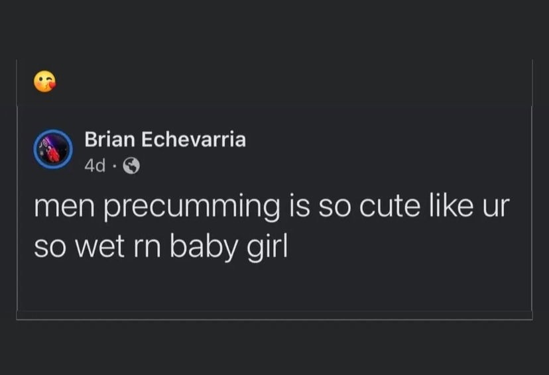The width and height of the screenshot is (549, 375).
Task: Click the words "baby girl" in the post
Action: pyautogui.click(x=229, y=248)
